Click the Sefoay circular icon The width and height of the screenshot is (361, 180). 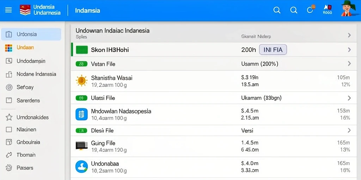click(9, 87)
